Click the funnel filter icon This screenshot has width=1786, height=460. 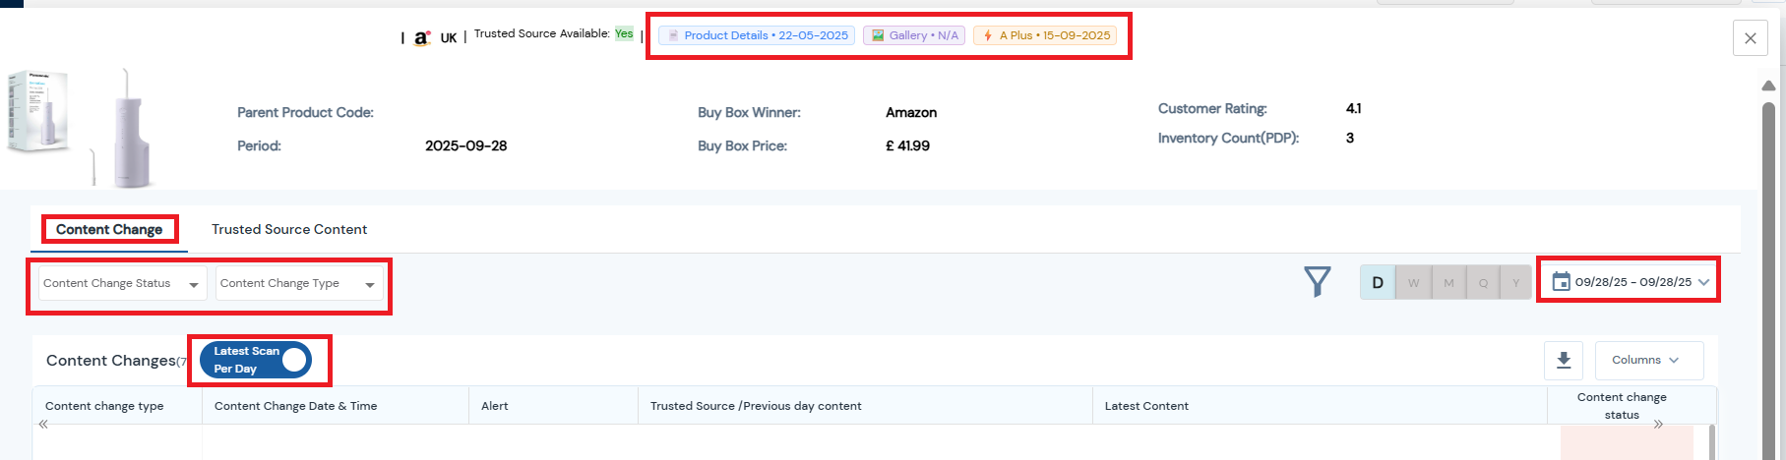pyautogui.click(x=1317, y=282)
